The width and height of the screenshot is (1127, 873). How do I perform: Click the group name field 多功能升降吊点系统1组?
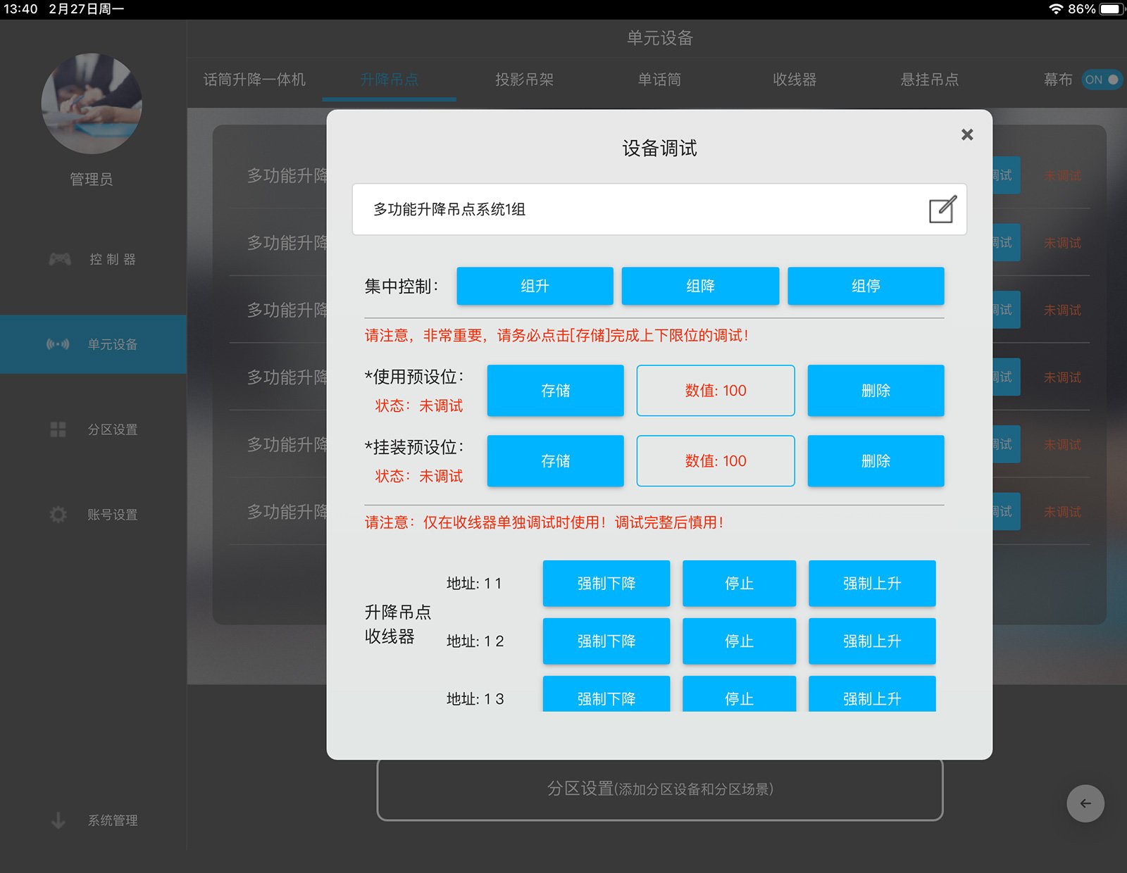tap(634, 209)
